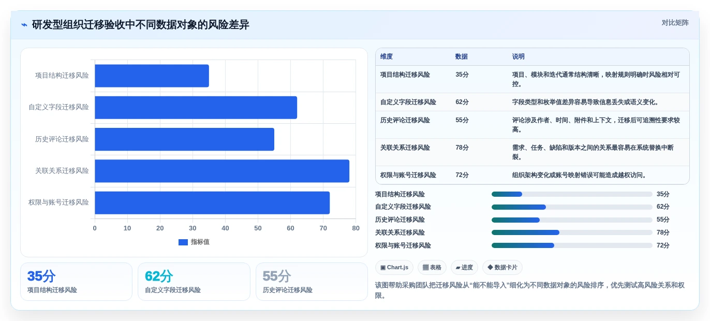Viewport: 710px width, 321px height.
Task: Click the 62分 table cell
Action: click(x=462, y=102)
